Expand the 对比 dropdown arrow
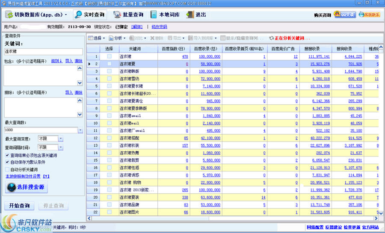Image resolution: width=385 pixels, height=233 pixels. (x=145, y=38)
